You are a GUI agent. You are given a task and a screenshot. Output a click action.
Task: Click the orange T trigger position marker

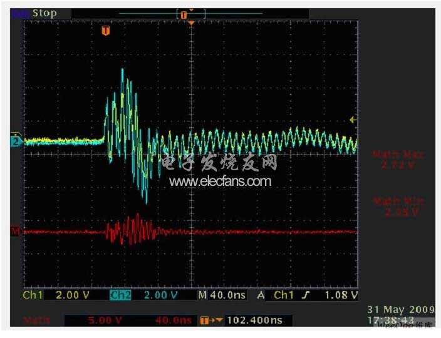click(105, 31)
